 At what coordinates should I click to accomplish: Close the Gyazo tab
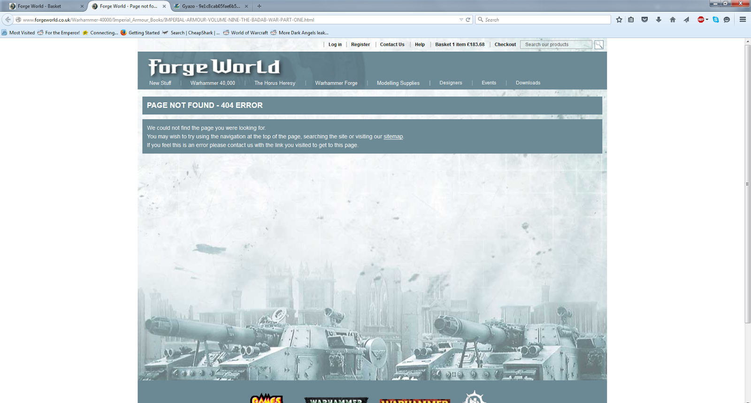[246, 6]
